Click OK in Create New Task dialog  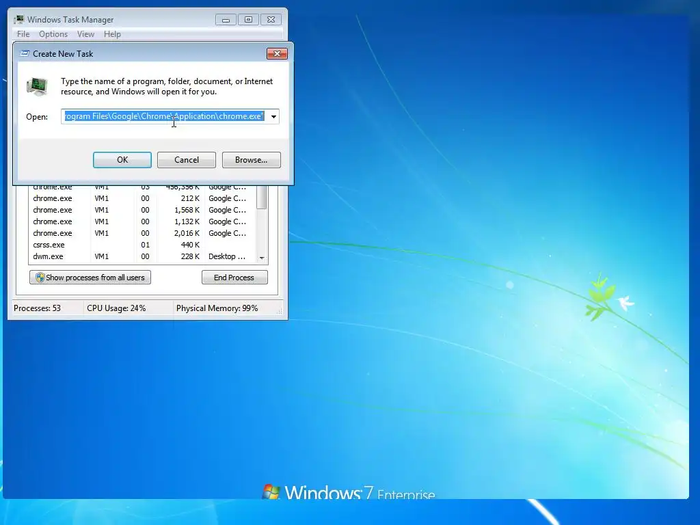point(122,160)
